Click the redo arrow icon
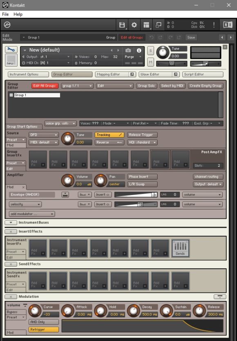This screenshot has width=237, height=341. coord(170,37)
